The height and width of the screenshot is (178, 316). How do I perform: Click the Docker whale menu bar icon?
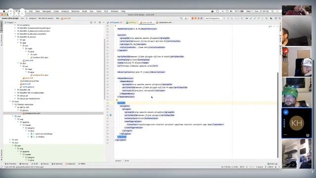(212, 11)
